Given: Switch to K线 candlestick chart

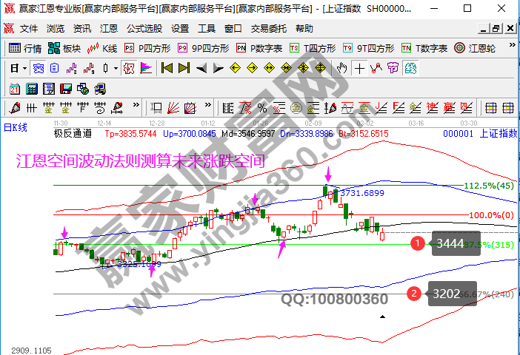Looking at the screenshot, I should coord(102,48).
